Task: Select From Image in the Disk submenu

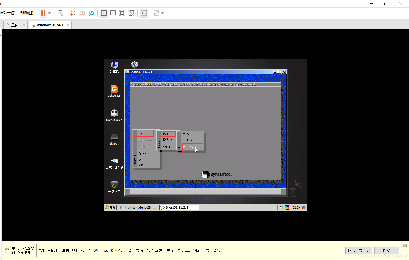Action: (x=191, y=147)
